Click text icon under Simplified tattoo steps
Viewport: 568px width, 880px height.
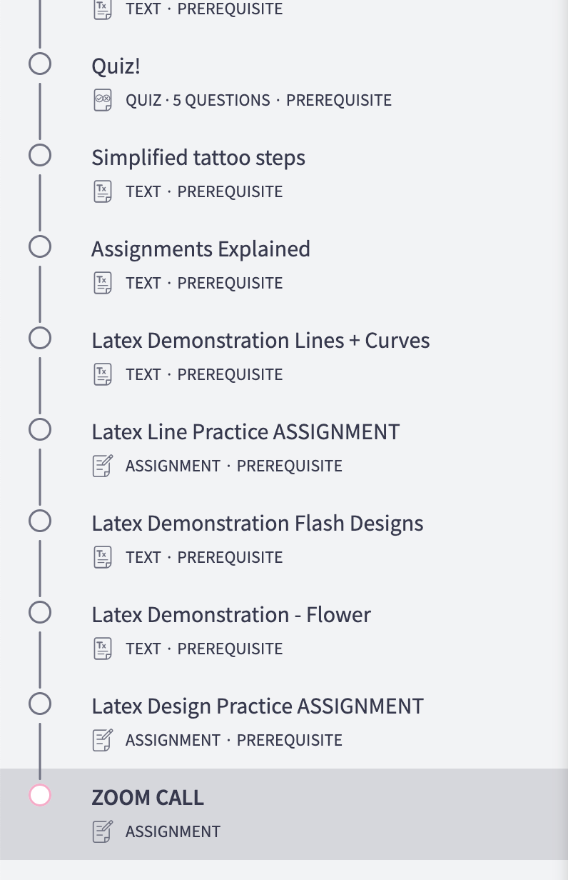[x=103, y=191]
